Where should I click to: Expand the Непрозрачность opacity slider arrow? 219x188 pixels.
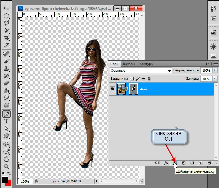pos(214,70)
